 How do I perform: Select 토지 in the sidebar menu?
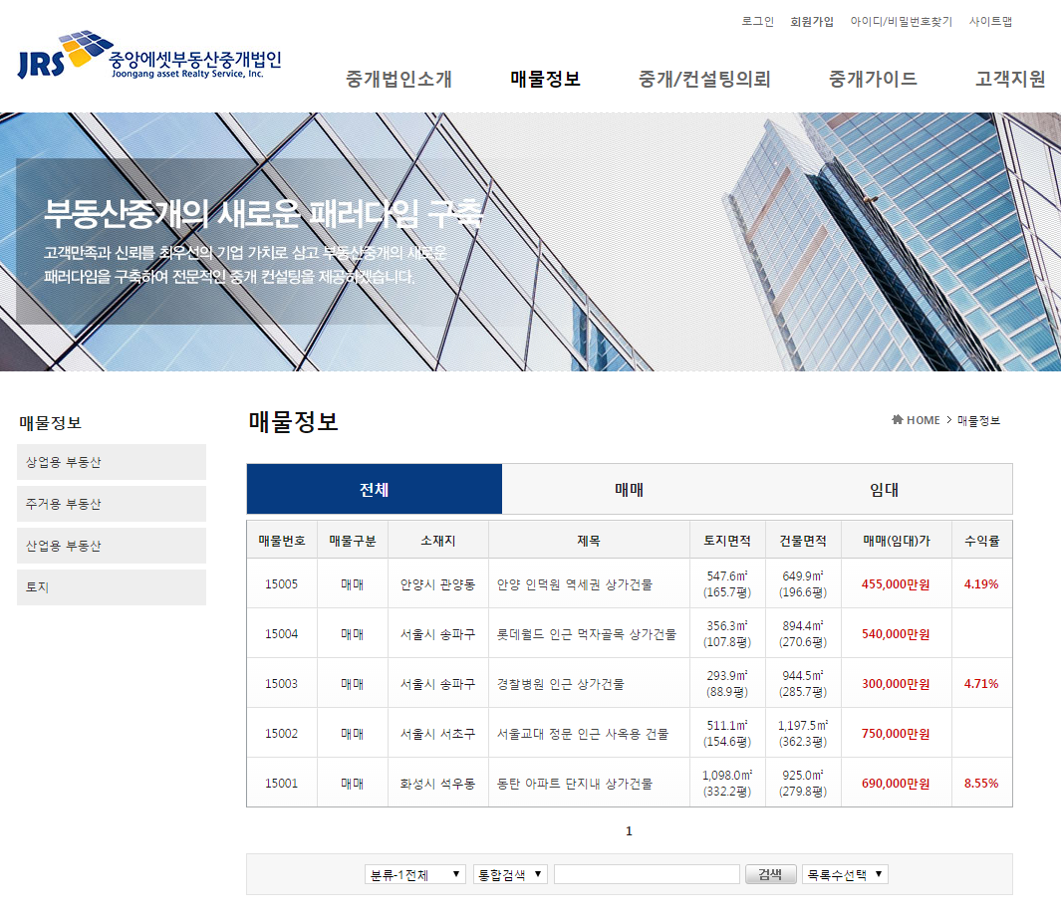coord(112,587)
